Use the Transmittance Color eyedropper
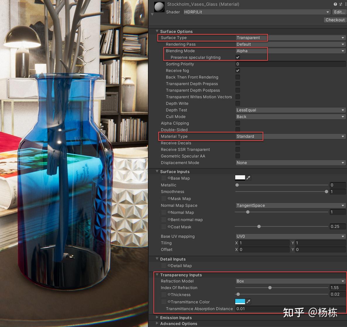 [249, 301]
